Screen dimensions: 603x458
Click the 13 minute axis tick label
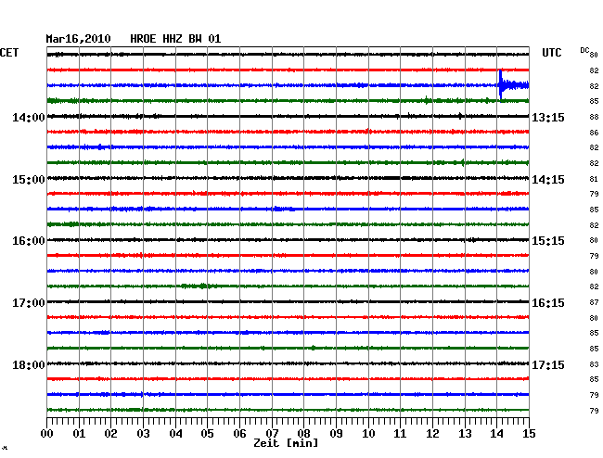click(465, 434)
